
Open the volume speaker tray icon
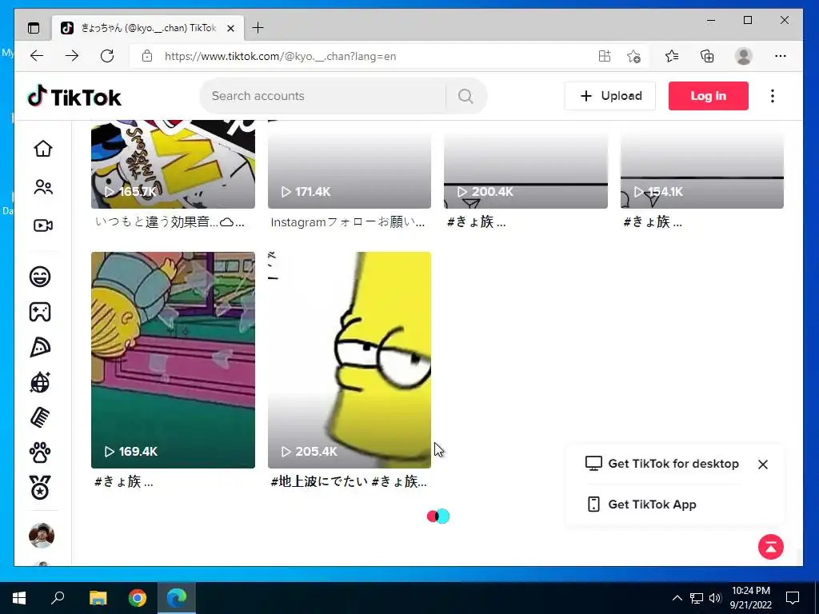click(x=715, y=598)
